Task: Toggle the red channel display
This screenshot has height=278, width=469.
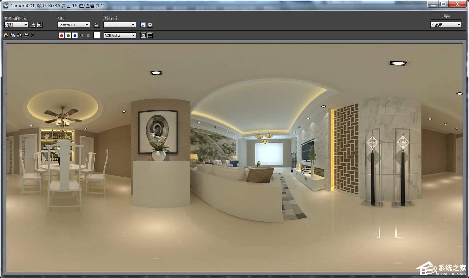Action: pos(61,35)
